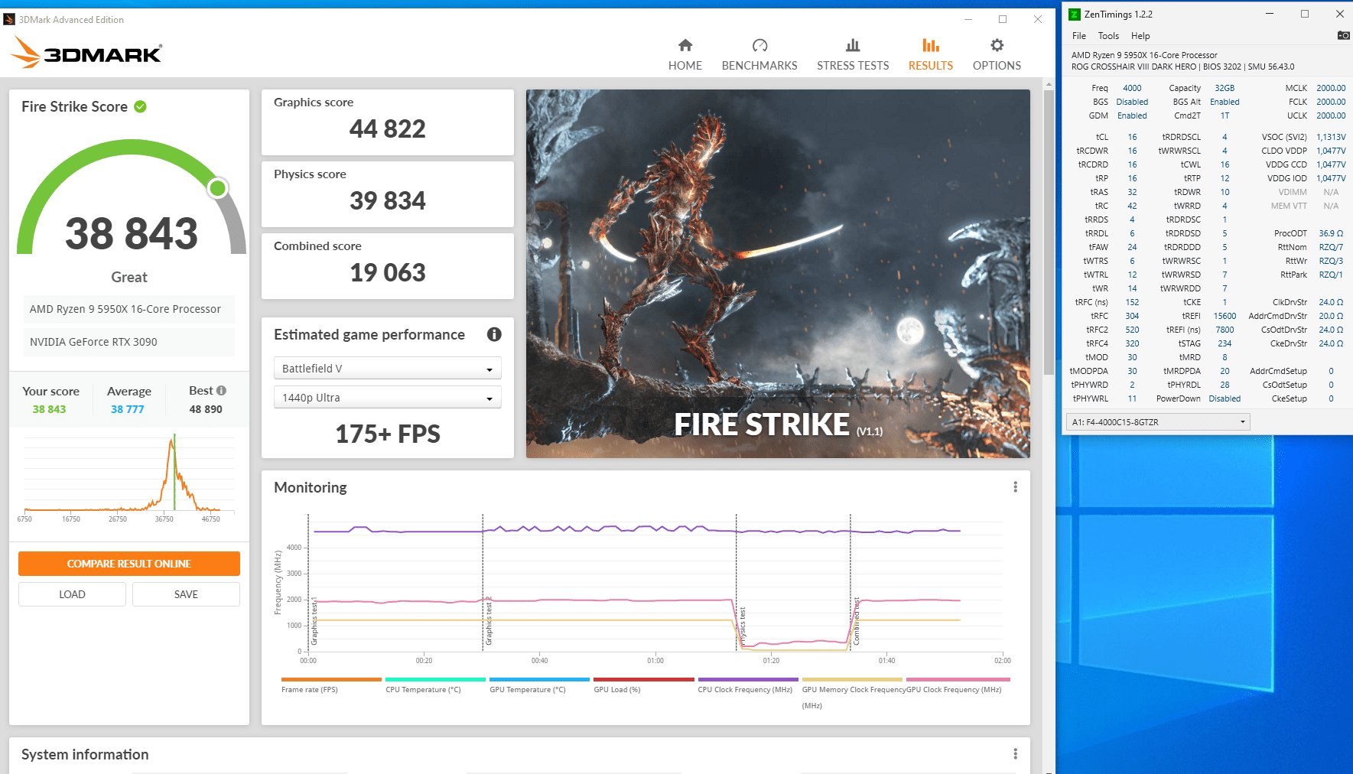Click the home icon above HOME
The image size is (1353, 774).
pyautogui.click(x=685, y=45)
